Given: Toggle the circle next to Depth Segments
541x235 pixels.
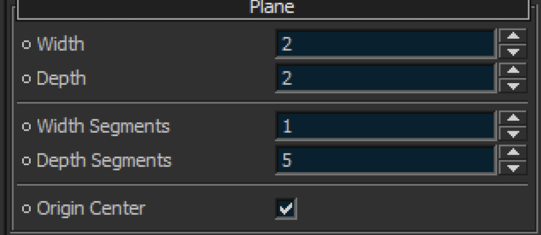Looking at the screenshot, I should point(26,160).
